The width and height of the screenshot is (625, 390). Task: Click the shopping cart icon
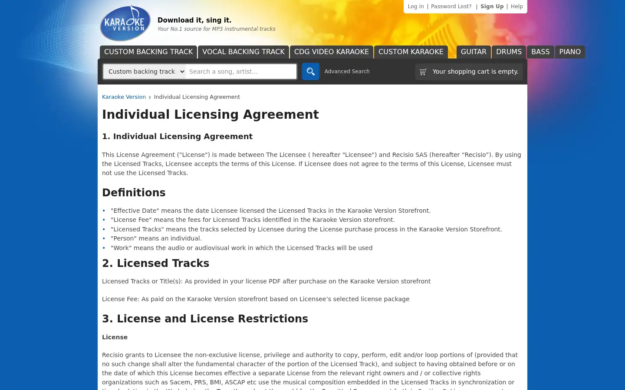click(x=423, y=71)
